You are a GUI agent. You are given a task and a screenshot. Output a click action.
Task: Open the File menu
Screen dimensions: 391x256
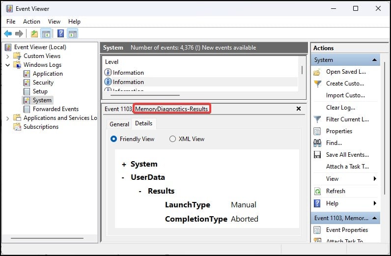[x=11, y=22]
